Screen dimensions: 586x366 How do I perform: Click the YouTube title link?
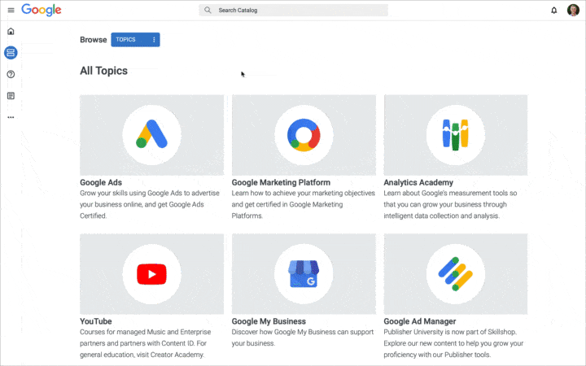click(x=96, y=321)
